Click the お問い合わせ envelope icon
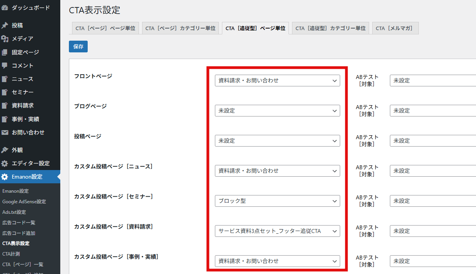This screenshot has width=476, height=274. coord(6,132)
